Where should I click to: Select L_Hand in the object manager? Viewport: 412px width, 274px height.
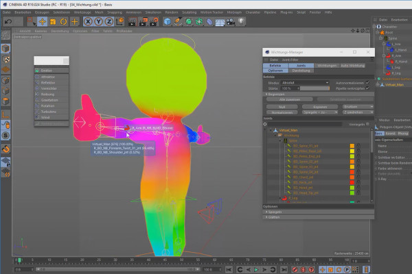coord(401,50)
